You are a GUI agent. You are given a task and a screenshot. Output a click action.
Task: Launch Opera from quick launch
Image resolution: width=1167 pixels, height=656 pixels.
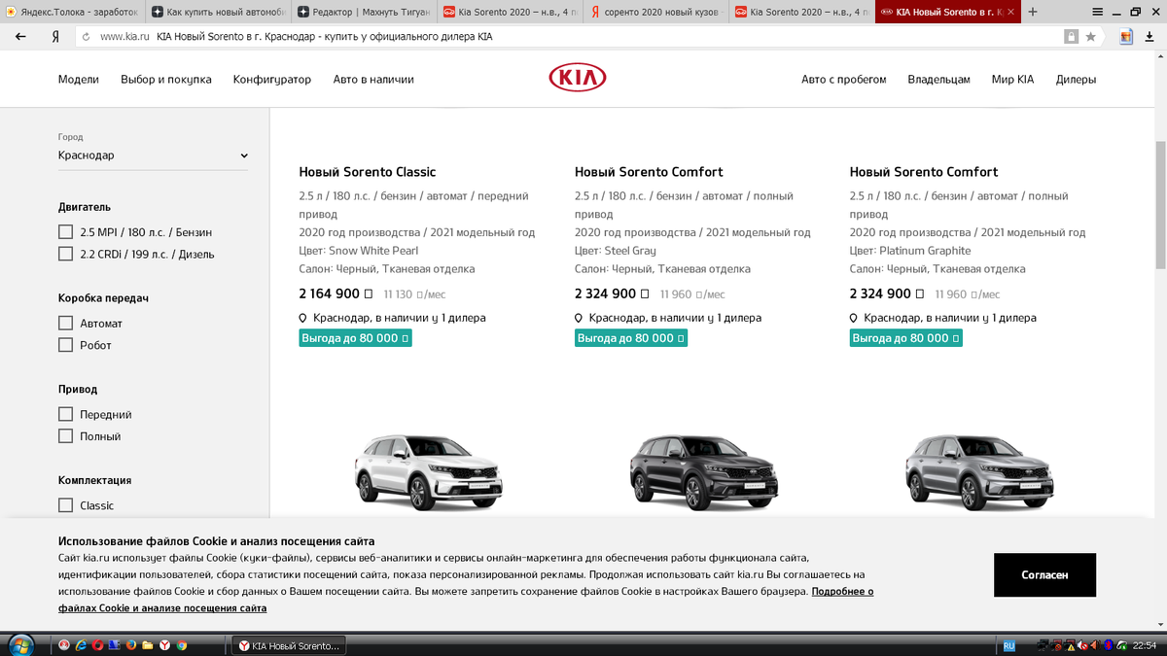pyautogui.click(x=97, y=645)
